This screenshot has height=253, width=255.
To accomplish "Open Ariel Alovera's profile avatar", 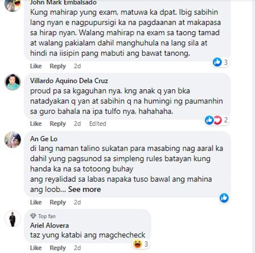I will coord(13,219).
